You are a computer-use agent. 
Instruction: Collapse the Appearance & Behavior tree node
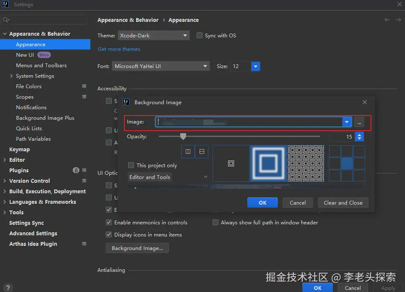click(5, 34)
